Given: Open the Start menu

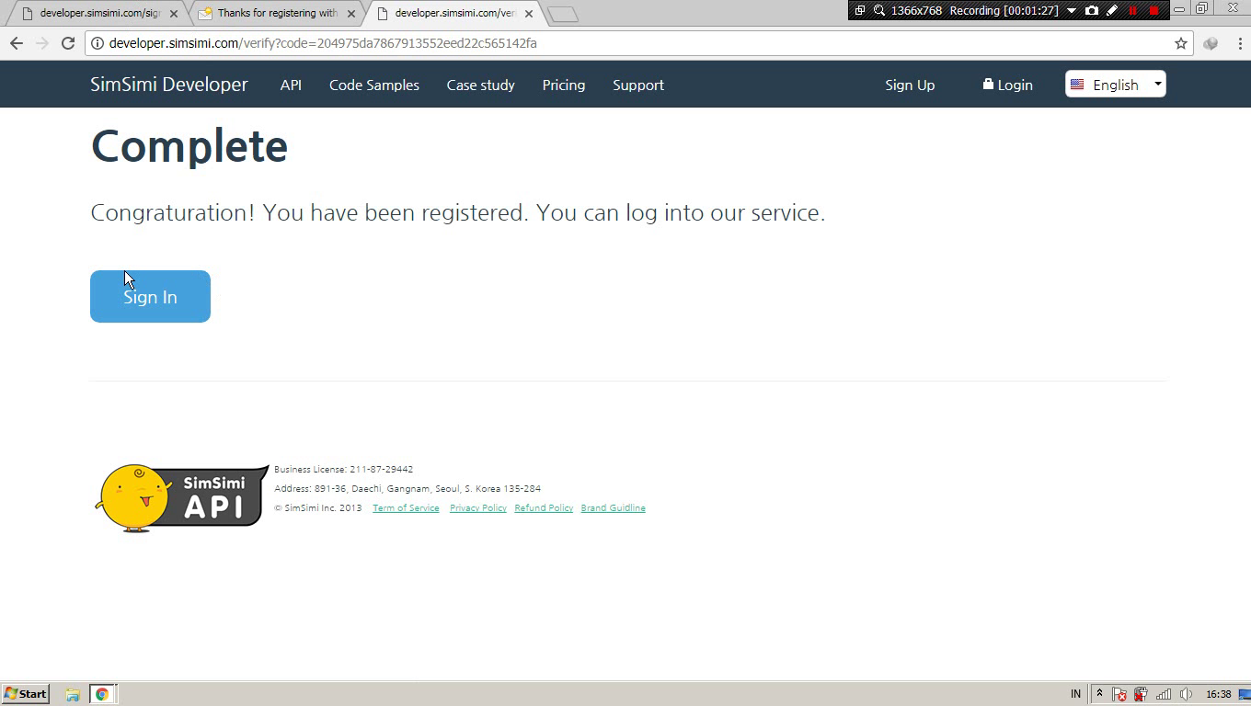Looking at the screenshot, I should [x=26, y=694].
